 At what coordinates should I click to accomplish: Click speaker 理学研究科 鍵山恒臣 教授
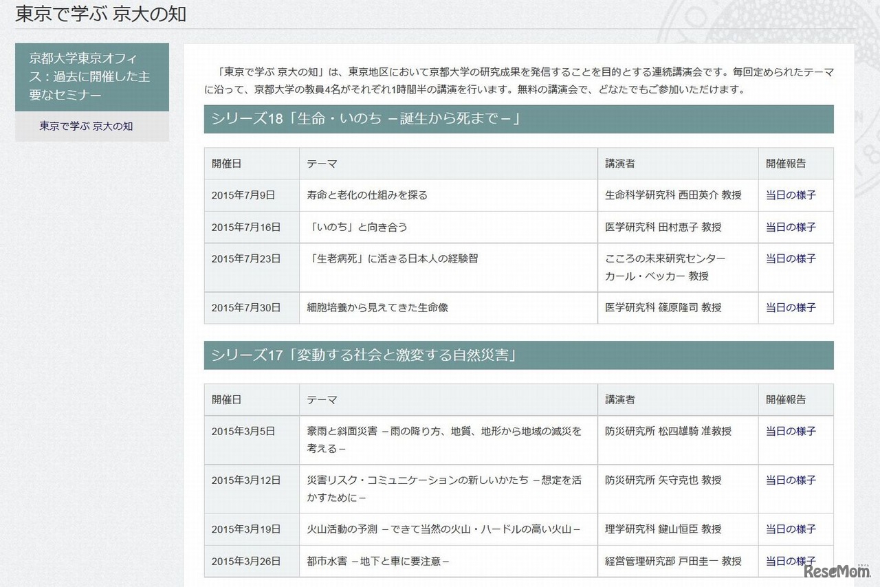[x=663, y=529]
